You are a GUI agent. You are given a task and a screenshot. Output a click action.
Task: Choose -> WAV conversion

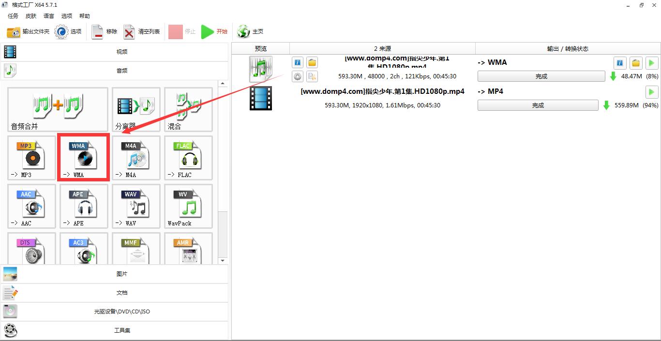click(x=136, y=206)
